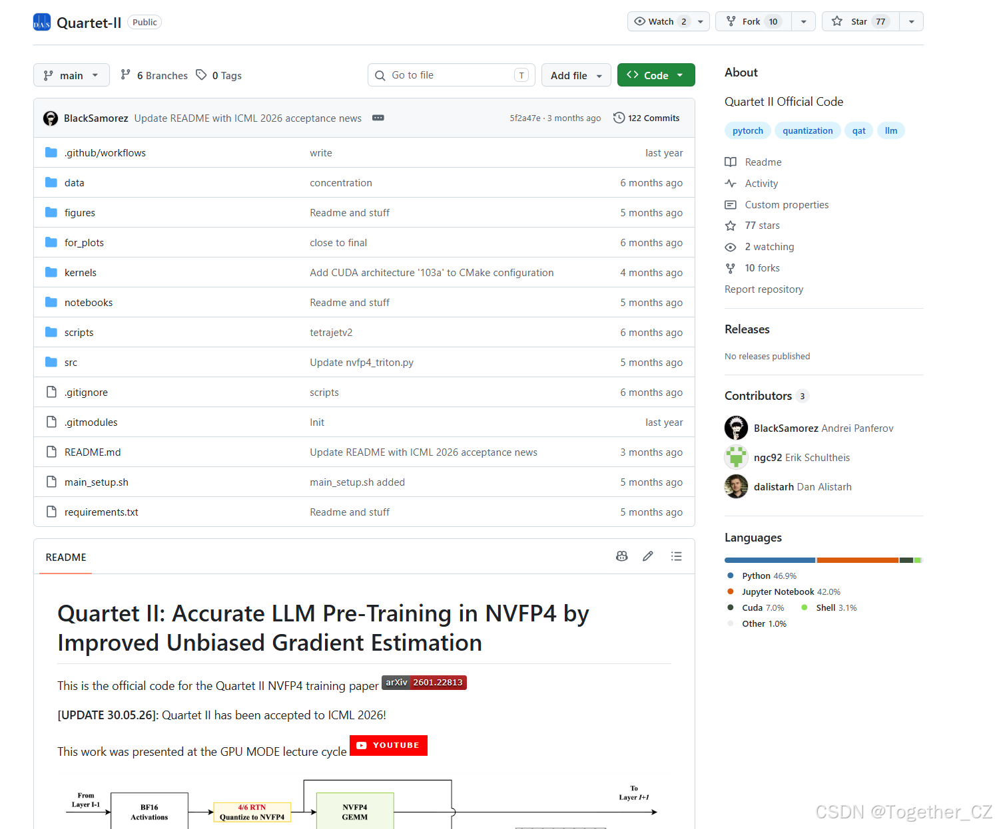
Task: Click the Python segment of languages bar
Action: pos(770,560)
